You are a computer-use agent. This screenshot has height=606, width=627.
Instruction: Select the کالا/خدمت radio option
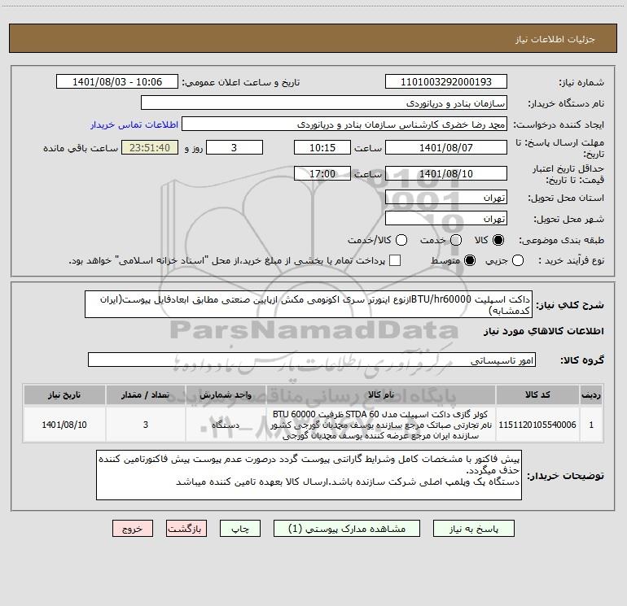401,240
